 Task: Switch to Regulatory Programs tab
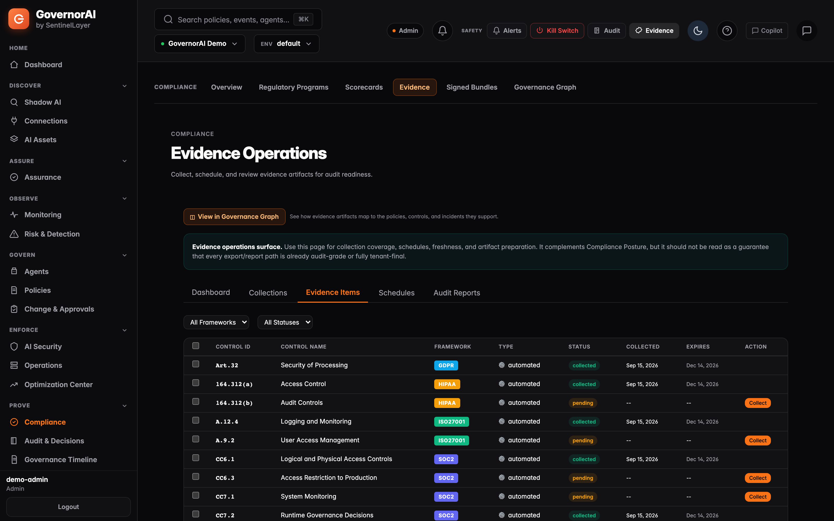click(x=294, y=87)
